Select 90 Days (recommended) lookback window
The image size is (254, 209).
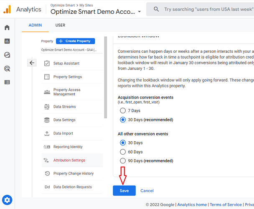click(123, 161)
